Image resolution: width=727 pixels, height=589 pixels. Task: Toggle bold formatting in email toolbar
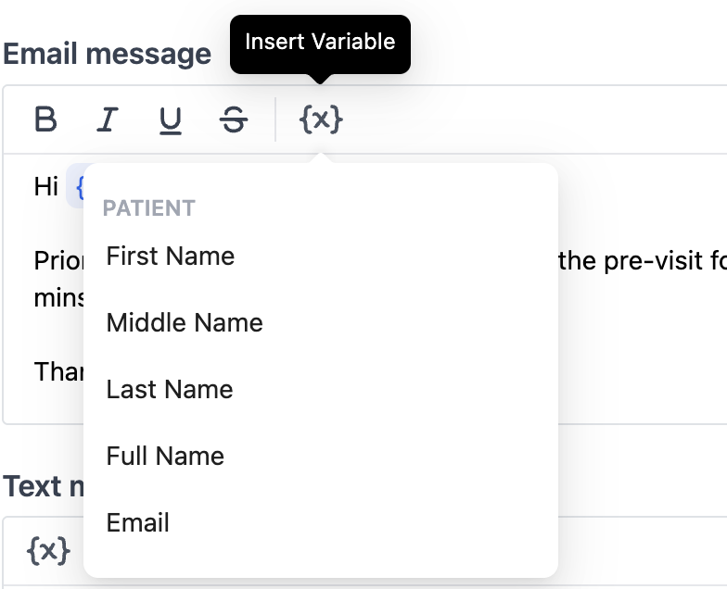[x=45, y=119]
